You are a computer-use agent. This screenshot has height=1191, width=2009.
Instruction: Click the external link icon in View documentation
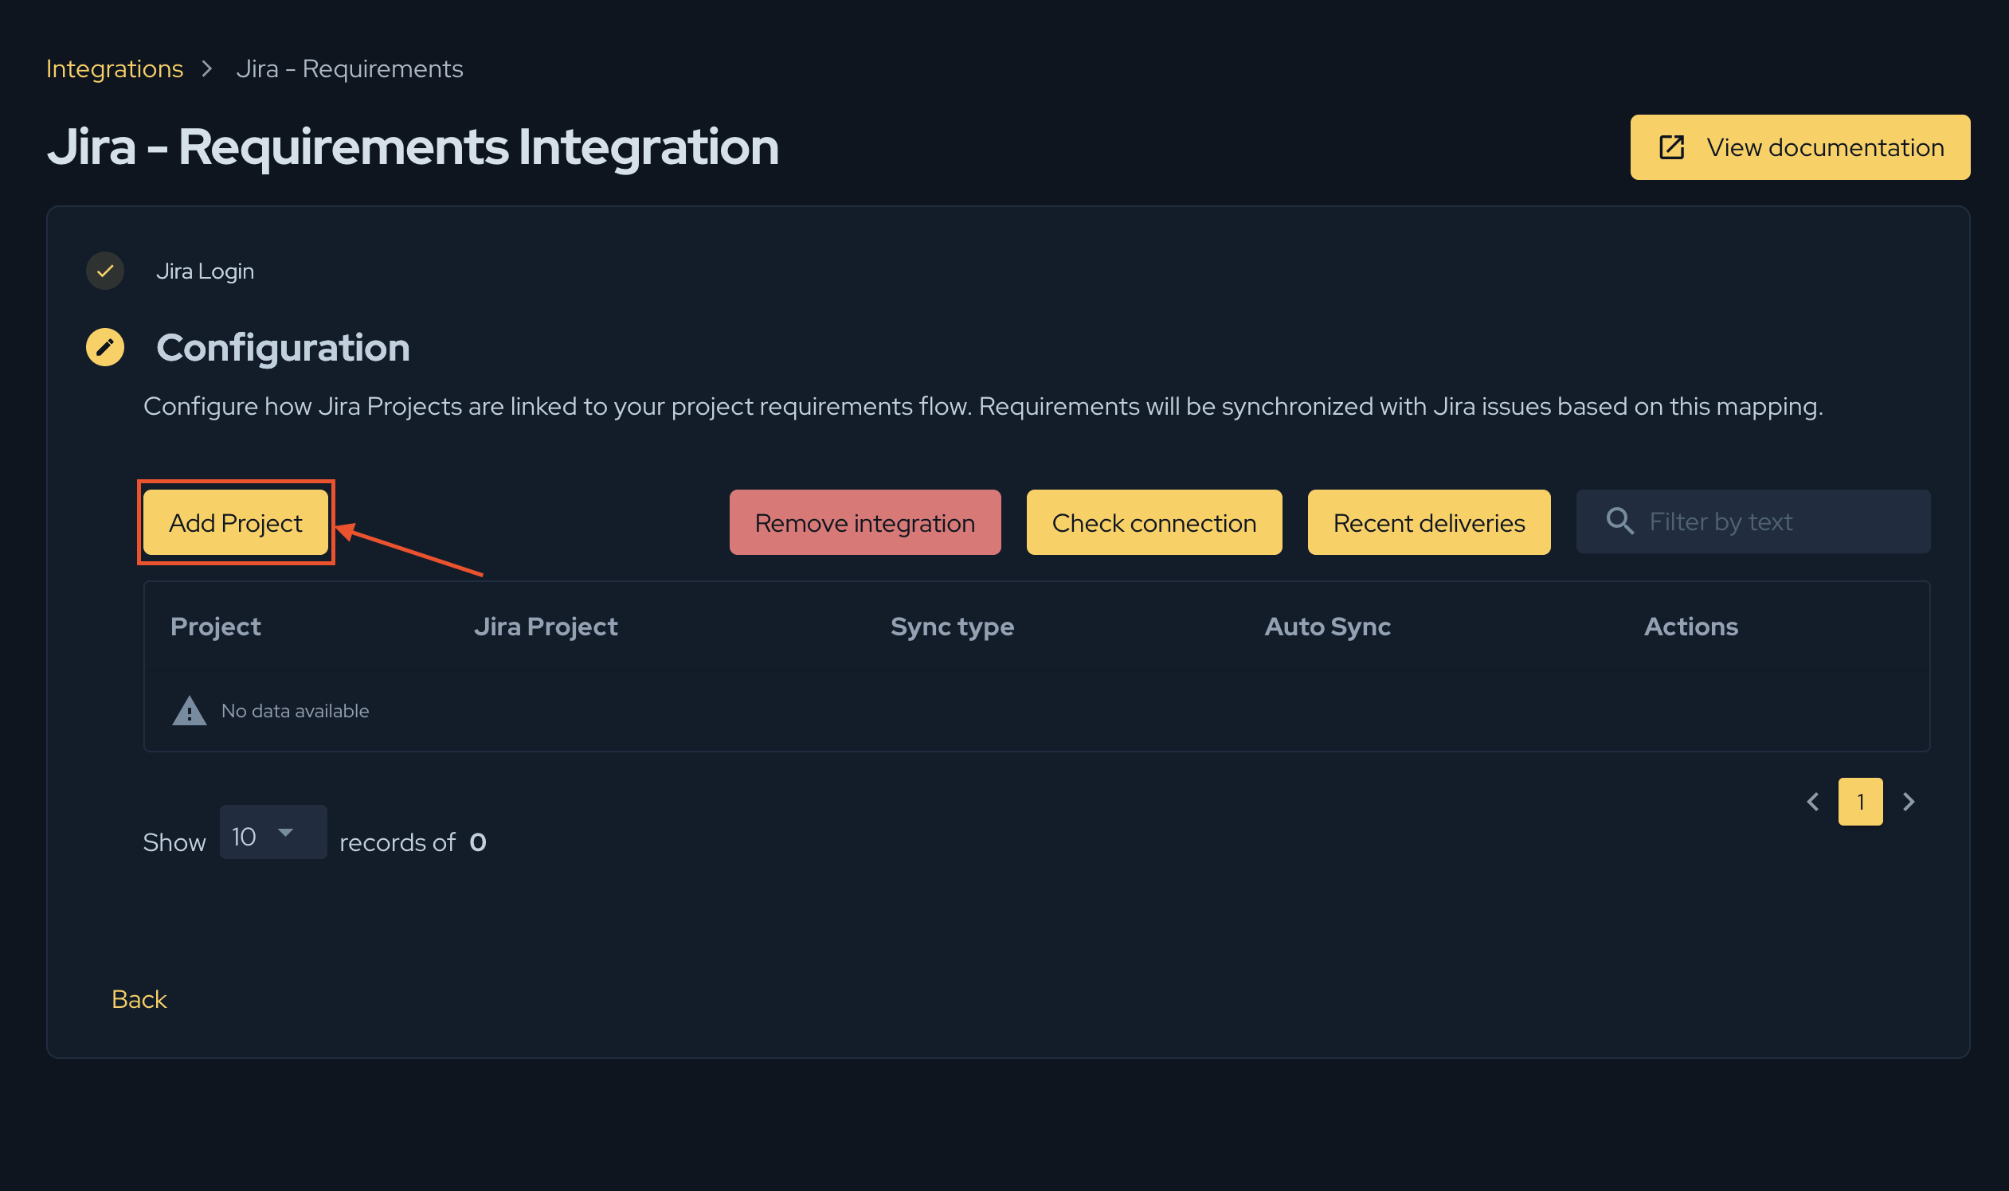click(1672, 147)
